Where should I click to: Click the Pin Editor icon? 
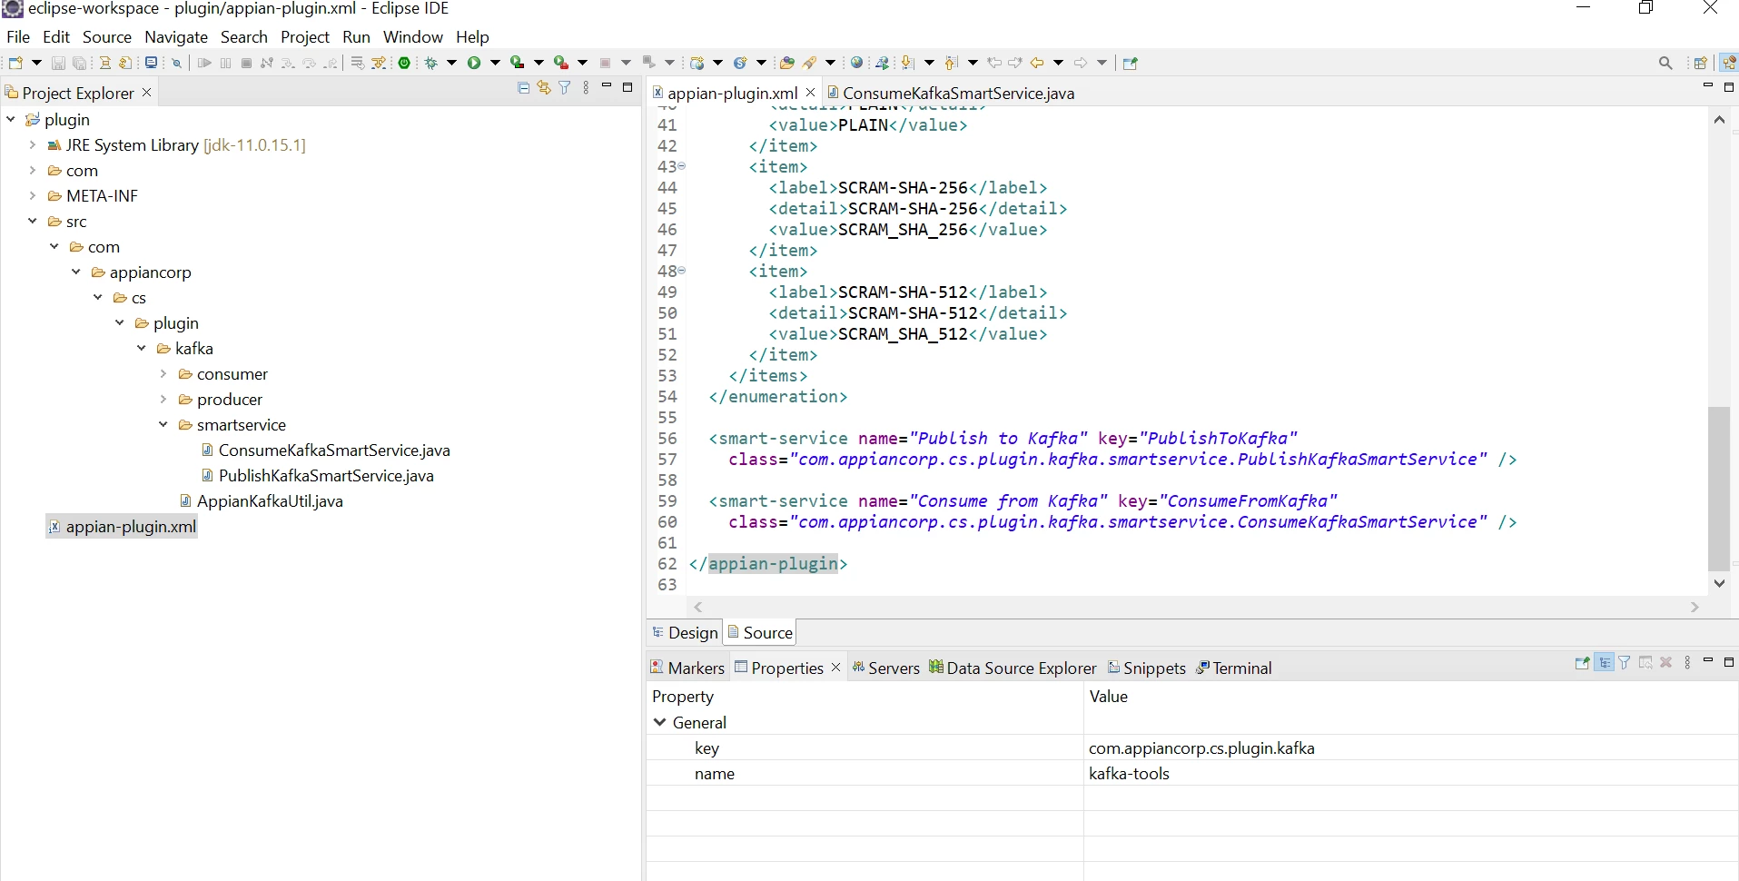(x=1131, y=63)
